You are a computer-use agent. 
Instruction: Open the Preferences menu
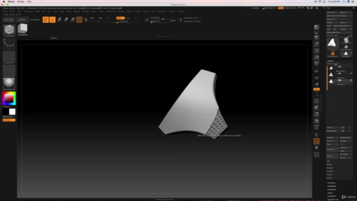(111, 11)
